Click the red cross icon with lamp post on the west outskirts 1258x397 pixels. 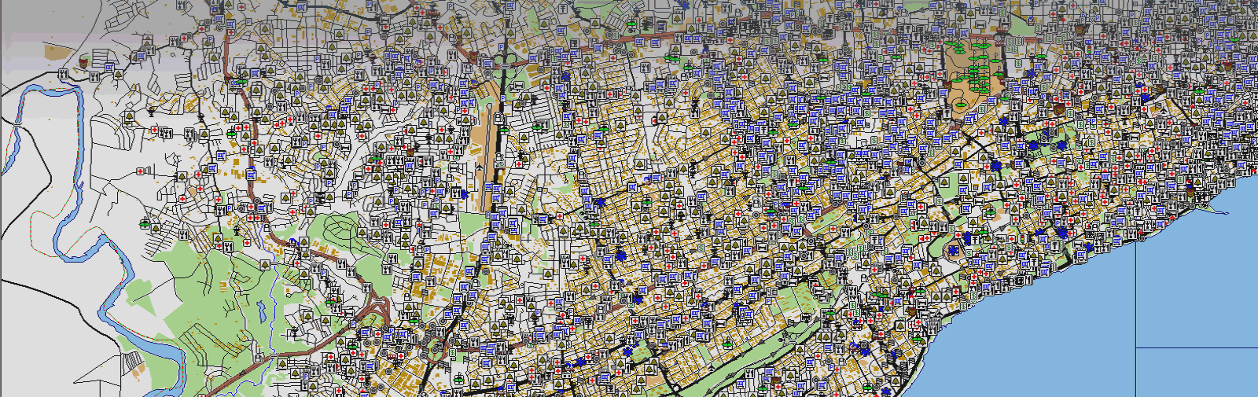click(x=142, y=171)
